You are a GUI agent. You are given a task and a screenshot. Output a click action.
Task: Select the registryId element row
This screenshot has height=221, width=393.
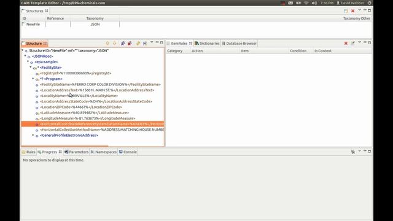coord(76,73)
